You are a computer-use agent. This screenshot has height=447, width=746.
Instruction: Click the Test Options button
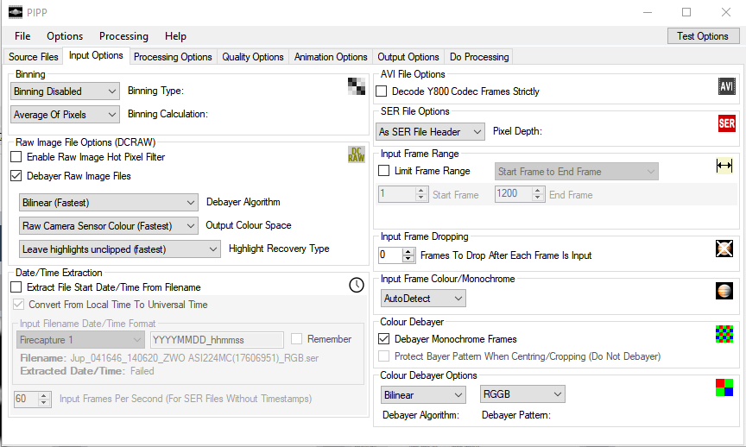click(x=702, y=36)
